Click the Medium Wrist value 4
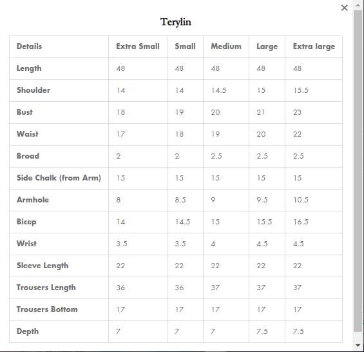 click(x=213, y=244)
